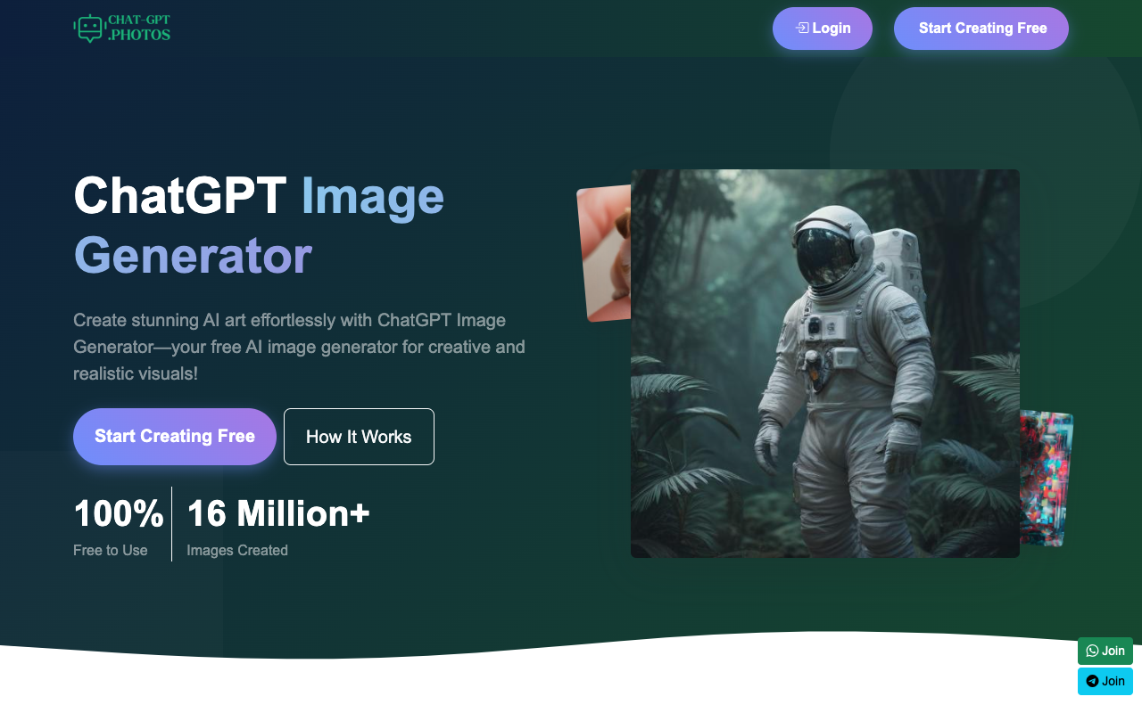Viewport: 1142px width, 713px height.
Task: Open the Login button in header
Action: coord(823,29)
